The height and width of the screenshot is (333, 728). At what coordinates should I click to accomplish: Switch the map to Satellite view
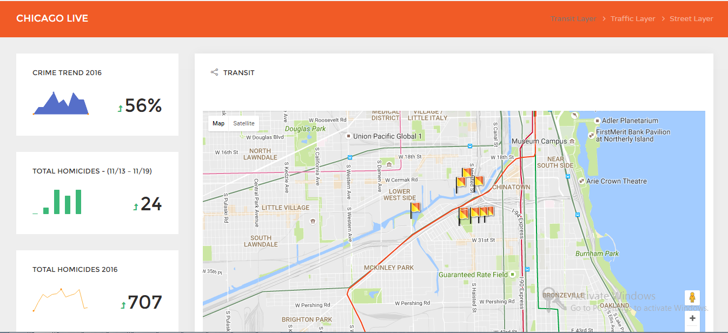(x=244, y=123)
